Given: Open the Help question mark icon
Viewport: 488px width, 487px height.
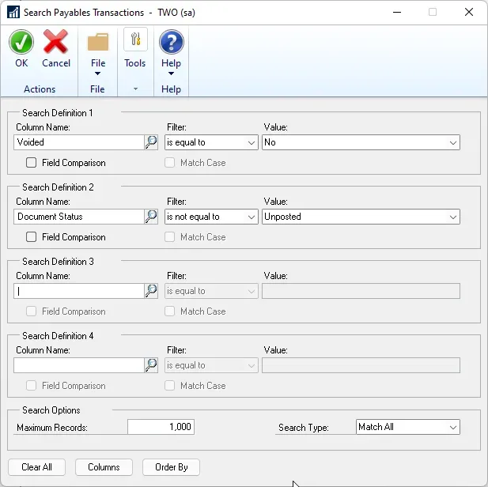Looking at the screenshot, I should (171, 43).
